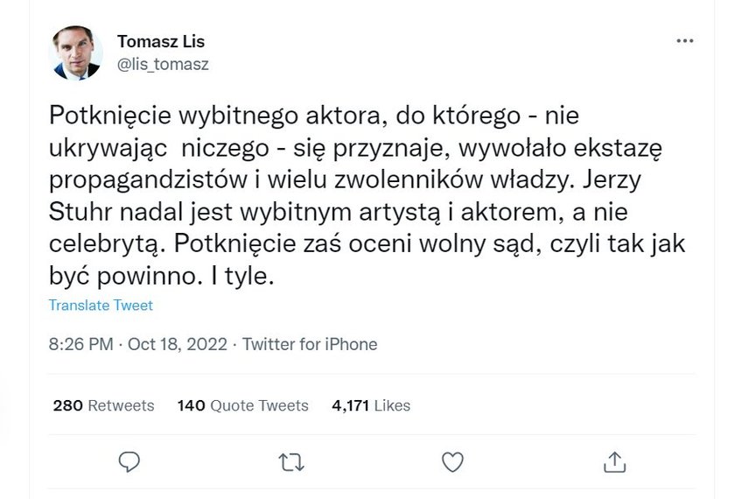Click the Tomasz Lis display name
This screenshot has width=735, height=499.
161,41
